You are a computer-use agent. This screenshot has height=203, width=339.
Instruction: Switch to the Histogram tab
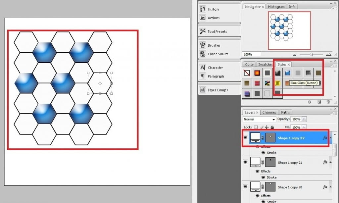click(276, 7)
